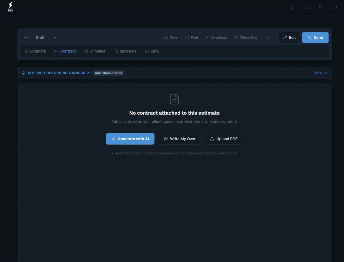The height and width of the screenshot is (262, 344).
Task: Click the info icon next to Client View
Action: pos(267,37)
